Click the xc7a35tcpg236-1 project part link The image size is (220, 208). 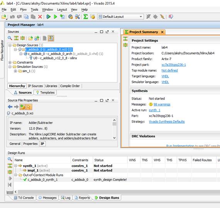(174, 65)
